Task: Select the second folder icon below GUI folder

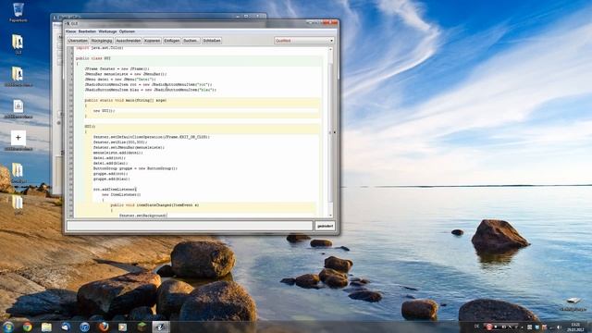Action: point(18,76)
